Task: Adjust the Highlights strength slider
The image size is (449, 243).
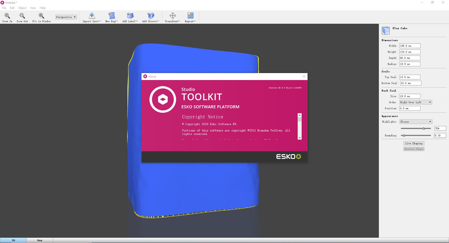Action: tap(423, 128)
